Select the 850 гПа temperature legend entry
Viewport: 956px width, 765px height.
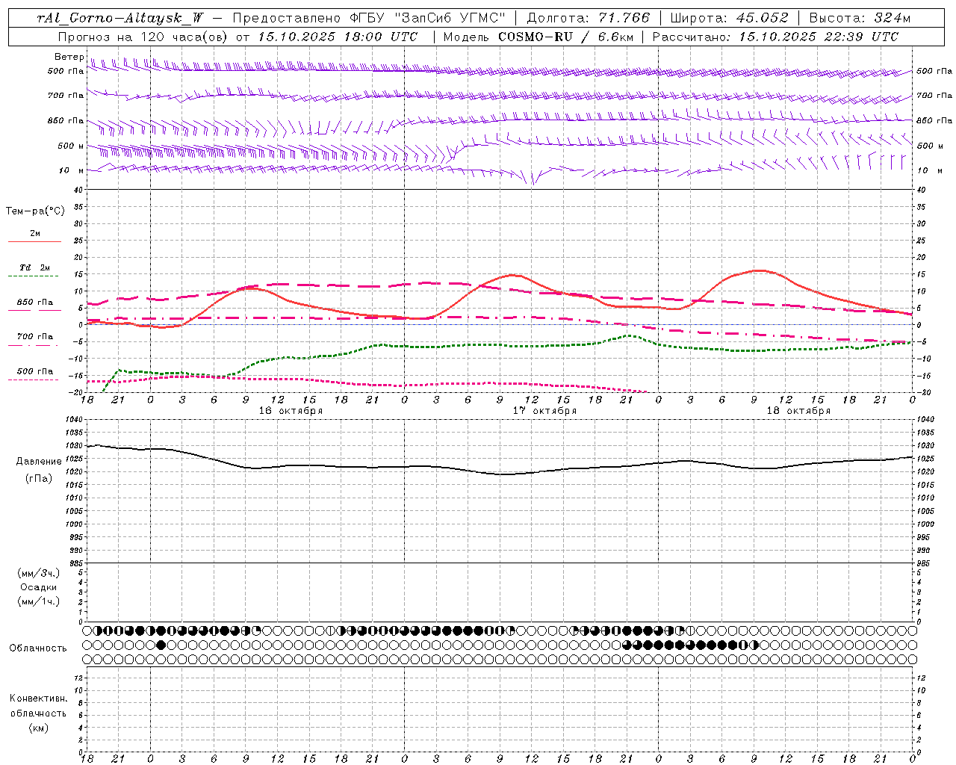tap(35, 303)
